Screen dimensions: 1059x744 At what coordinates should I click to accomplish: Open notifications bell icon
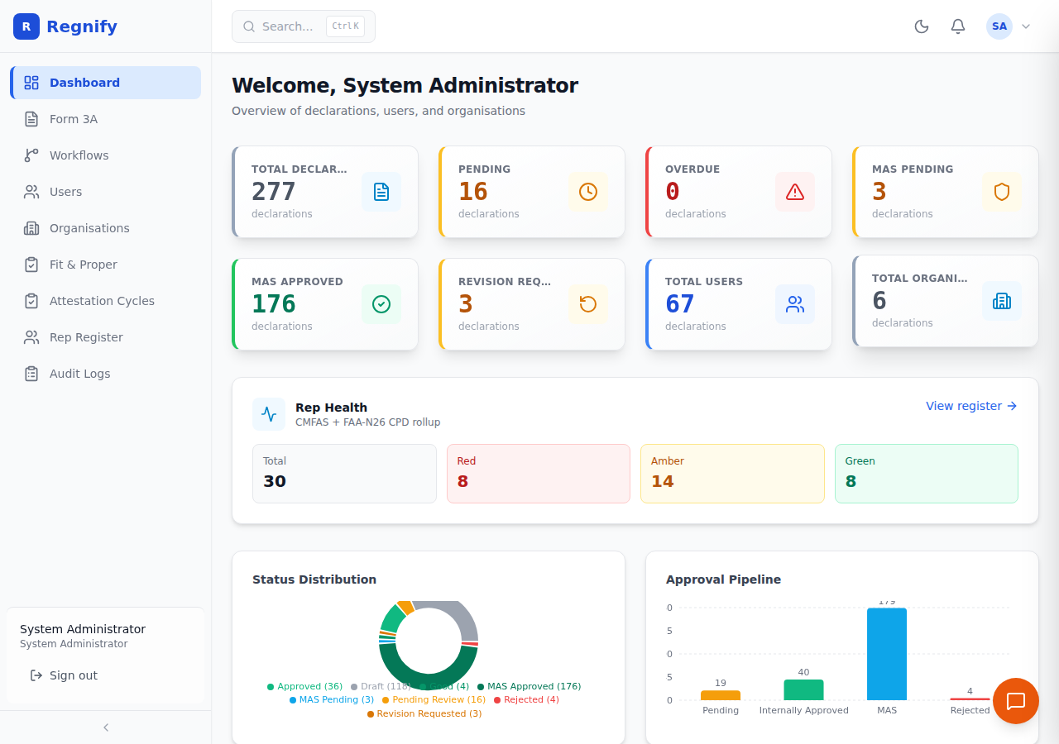coord(958,26)
